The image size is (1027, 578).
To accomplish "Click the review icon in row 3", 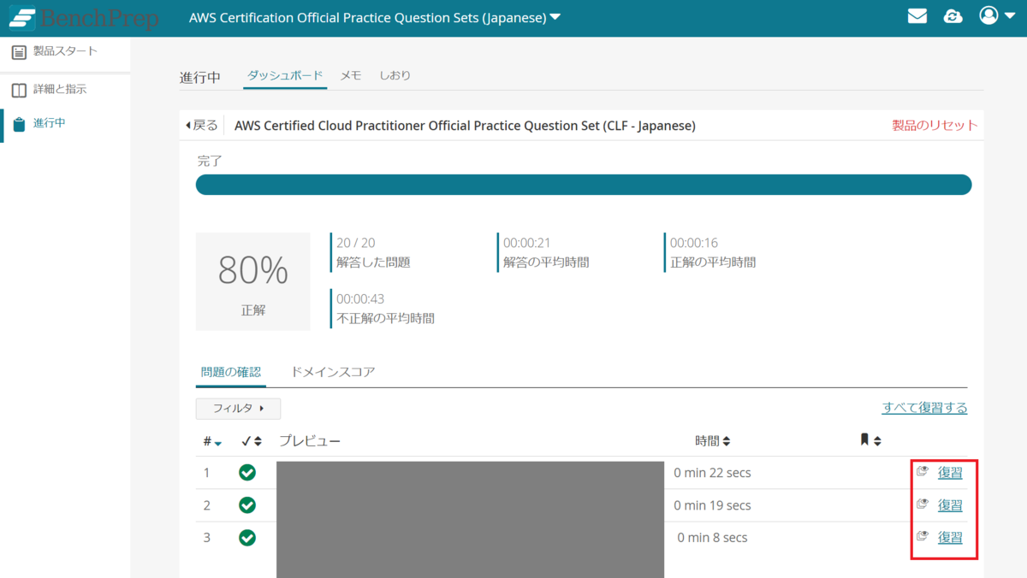I will pyautogui.click(x=923, y=536).
